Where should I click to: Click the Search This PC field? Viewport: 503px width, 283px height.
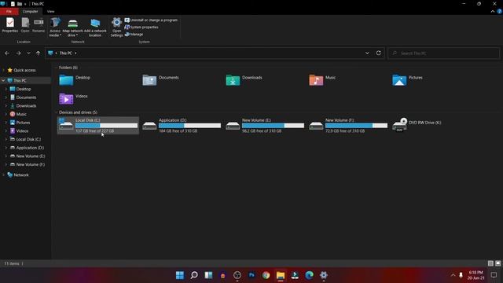pos(443,53)
